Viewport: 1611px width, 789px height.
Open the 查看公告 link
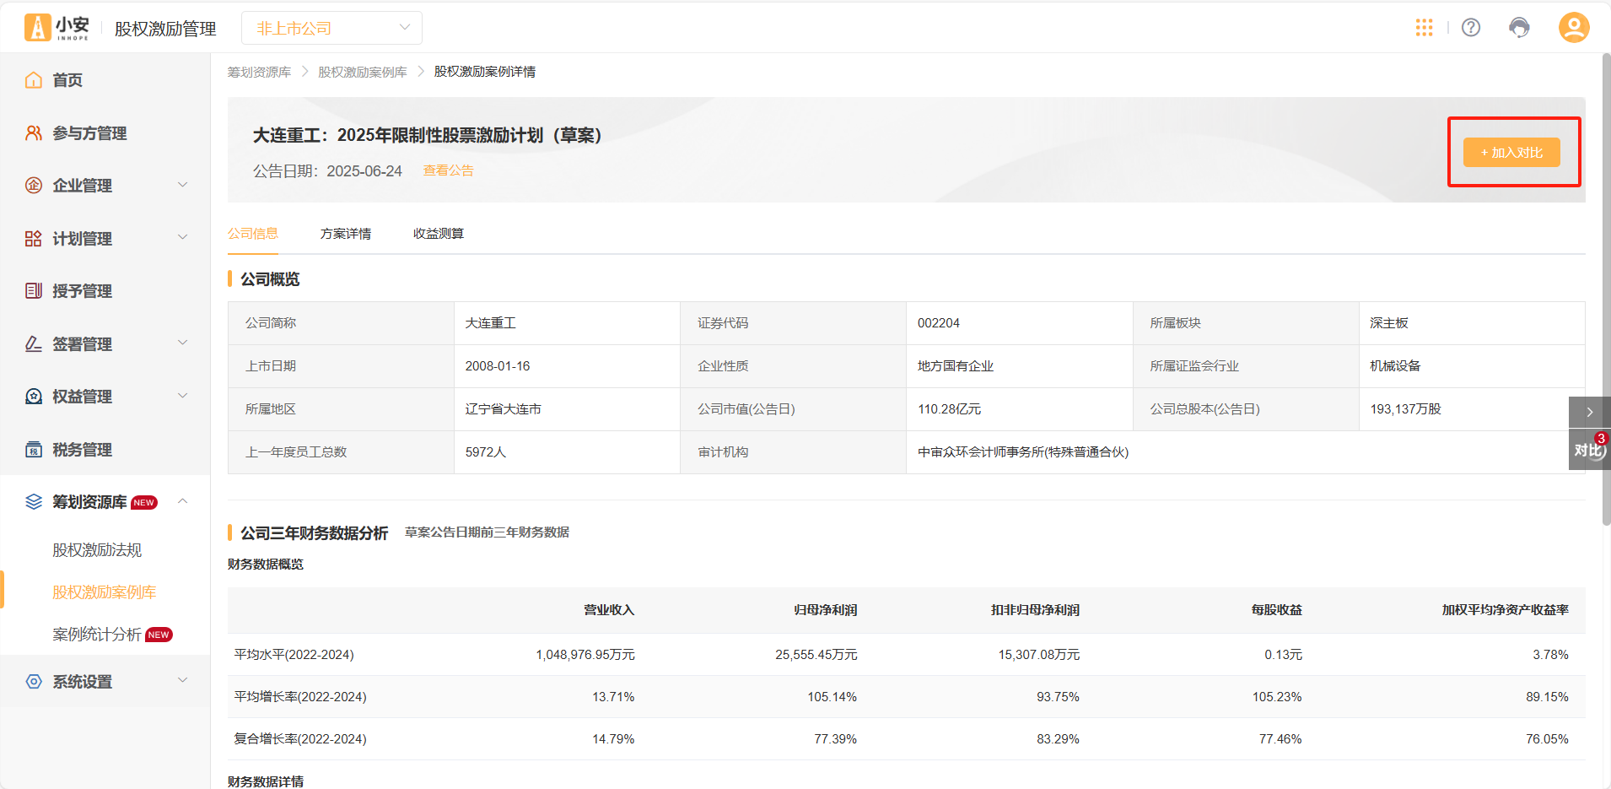pos(448,170)
